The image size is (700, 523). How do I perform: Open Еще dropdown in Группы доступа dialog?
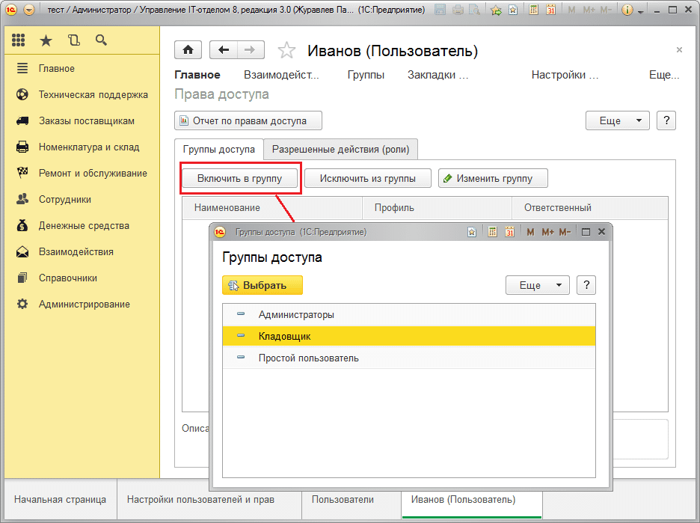click(x=538, y=285)
